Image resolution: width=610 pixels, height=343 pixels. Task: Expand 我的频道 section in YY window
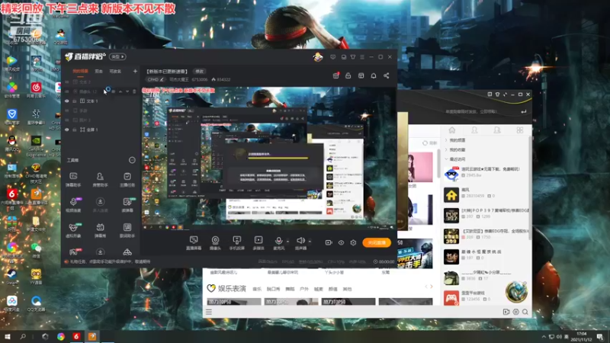coord(455,140)
